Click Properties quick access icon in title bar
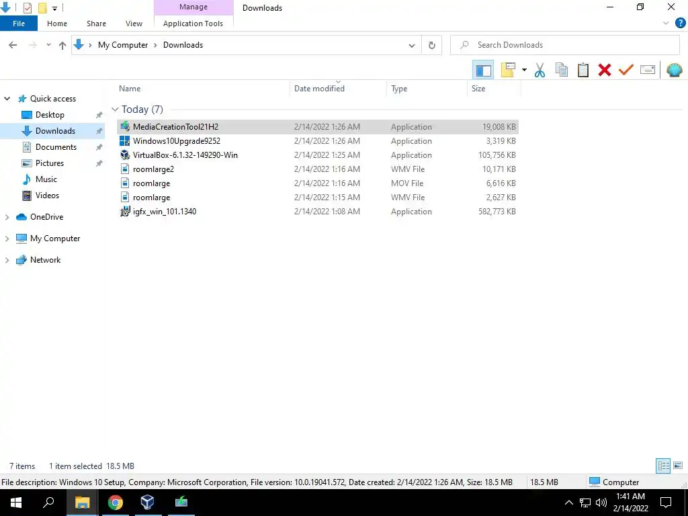Image resolution: width=688 pixels, height=516 pixels. (27, 8)
